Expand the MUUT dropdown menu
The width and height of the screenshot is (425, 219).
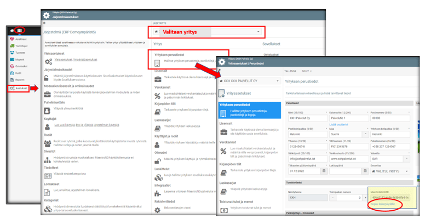(307, 71)
